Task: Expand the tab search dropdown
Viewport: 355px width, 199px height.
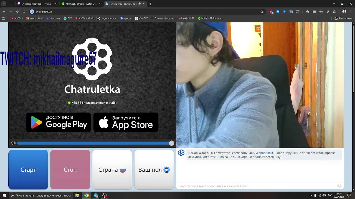Action: (x=4, y=4)
